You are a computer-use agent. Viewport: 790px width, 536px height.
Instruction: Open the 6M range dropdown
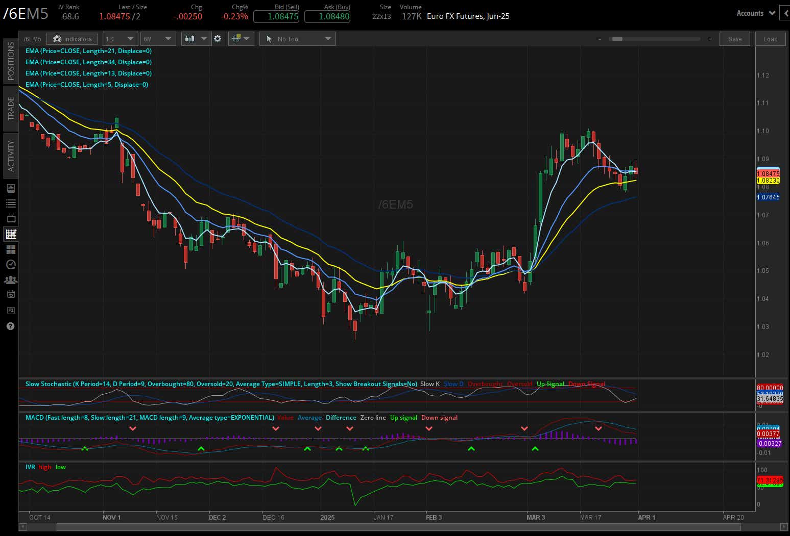coord(158,38)
